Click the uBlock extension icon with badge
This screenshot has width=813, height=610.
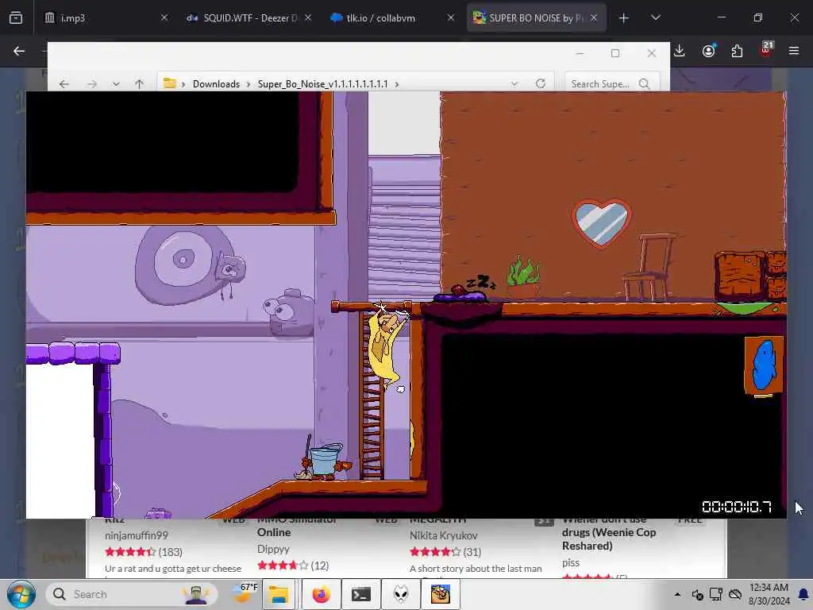click(x=766, y=49)
